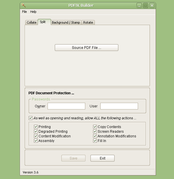The width and height of the screenshot is (174, 179).
Task: Disable Content Modification permission
Action: [x=36, y=136]
